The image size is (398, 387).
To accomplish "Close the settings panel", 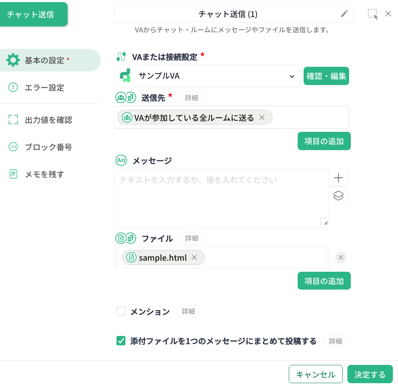I will [x=388, y=14].
